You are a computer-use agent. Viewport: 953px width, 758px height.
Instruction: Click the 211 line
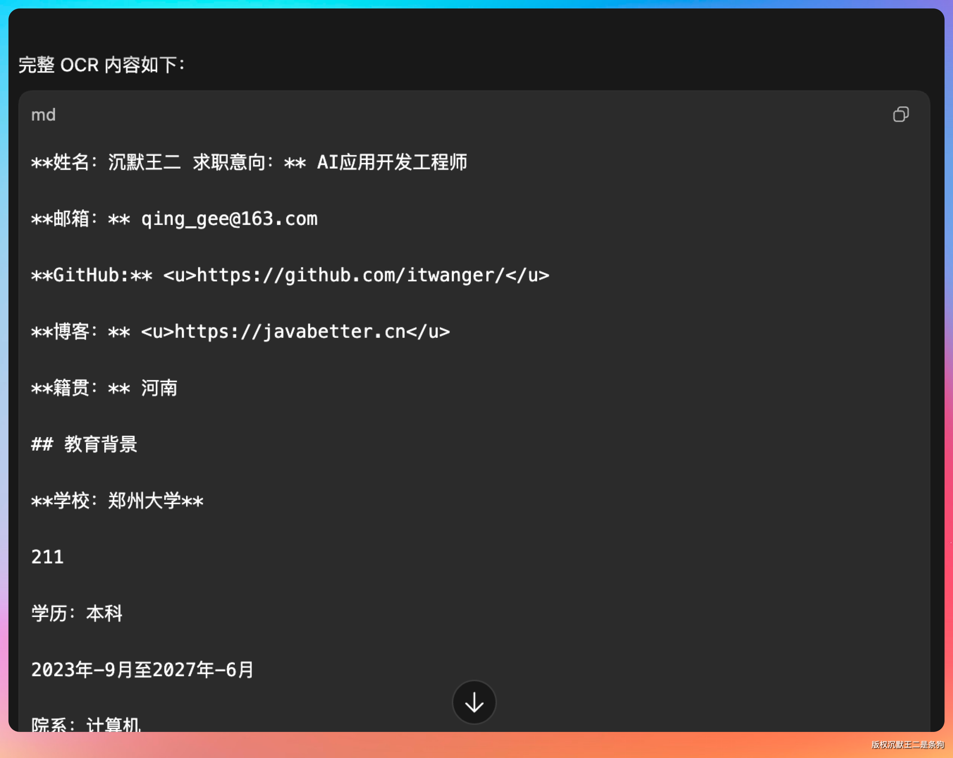[x=47, y=557]
